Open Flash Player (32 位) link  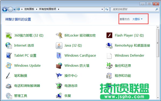tap(129, 35)
